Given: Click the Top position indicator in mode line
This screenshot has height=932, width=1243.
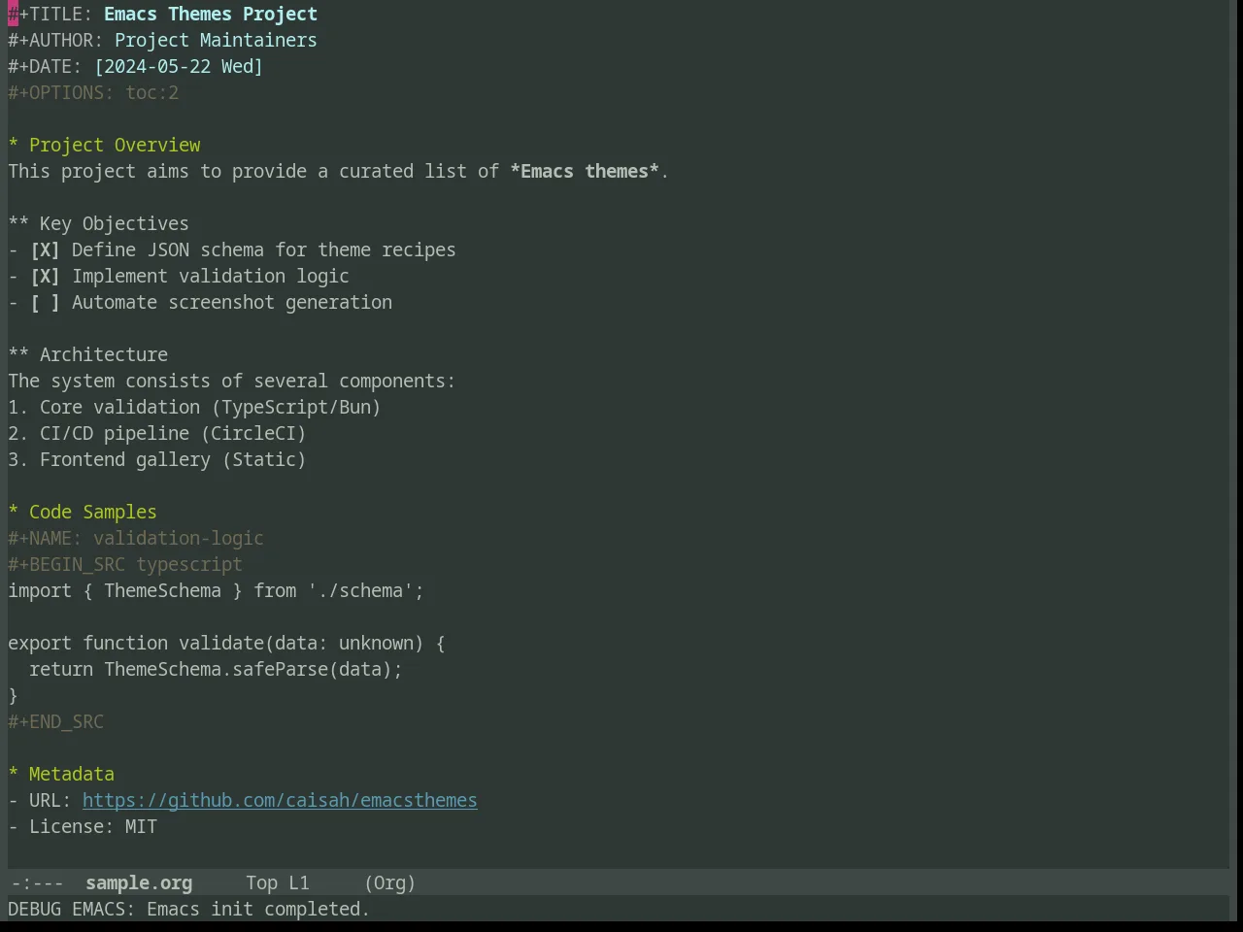Looking at the screenshot, I should coord(261,883).
